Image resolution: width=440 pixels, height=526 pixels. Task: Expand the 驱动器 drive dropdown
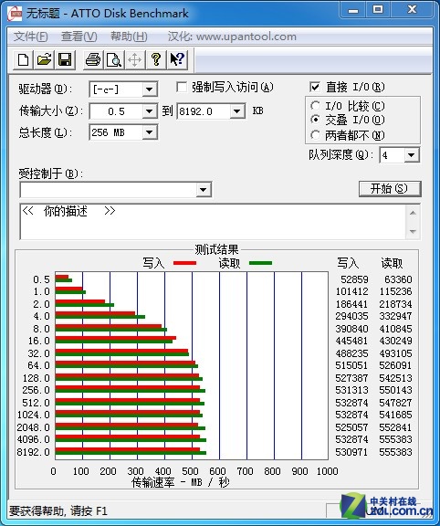coord(150,89)
